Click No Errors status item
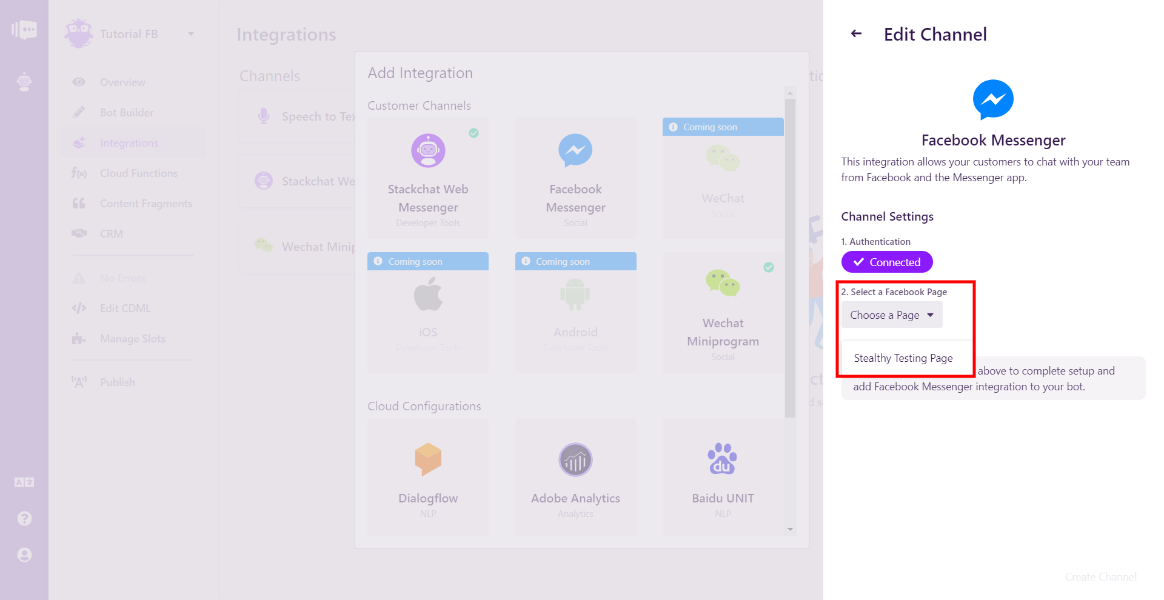 click(x=133, y=278)
